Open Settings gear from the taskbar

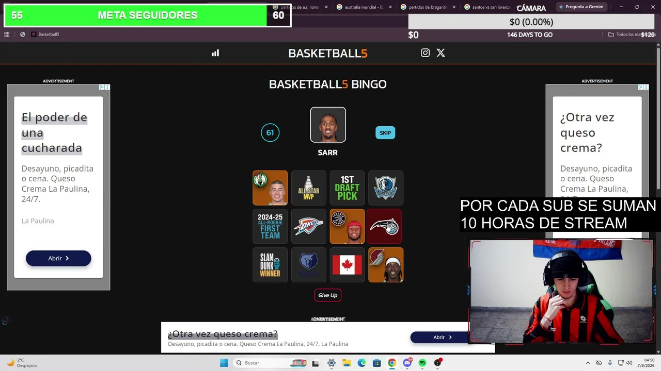332,363
